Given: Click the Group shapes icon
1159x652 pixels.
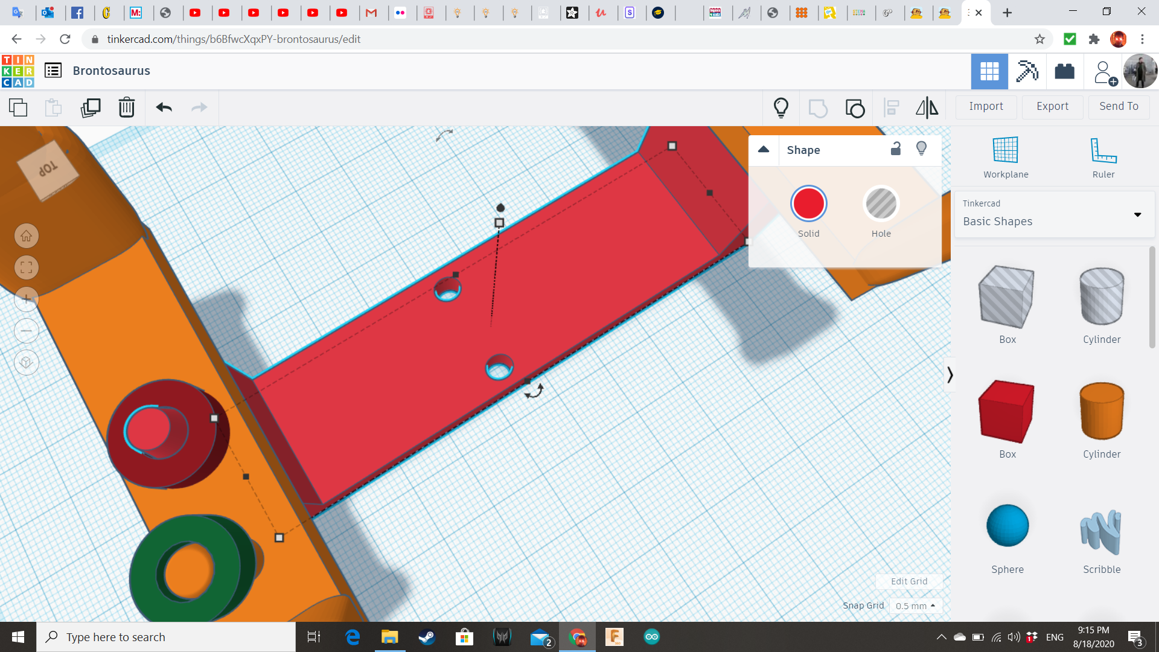Looking at the screenshot, I should click(x=818, y=108).
